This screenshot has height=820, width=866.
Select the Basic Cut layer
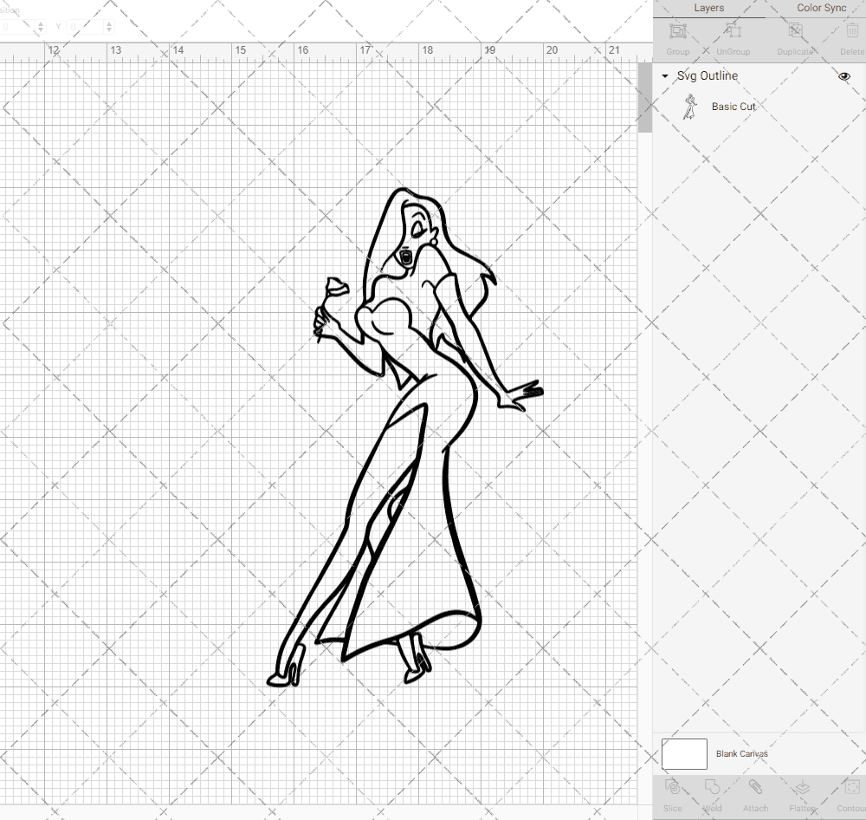(733, 107)
